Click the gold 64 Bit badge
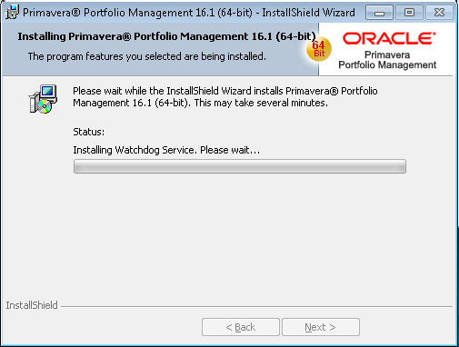The height and width of the screenshot is (347, 459). [319, 49]
